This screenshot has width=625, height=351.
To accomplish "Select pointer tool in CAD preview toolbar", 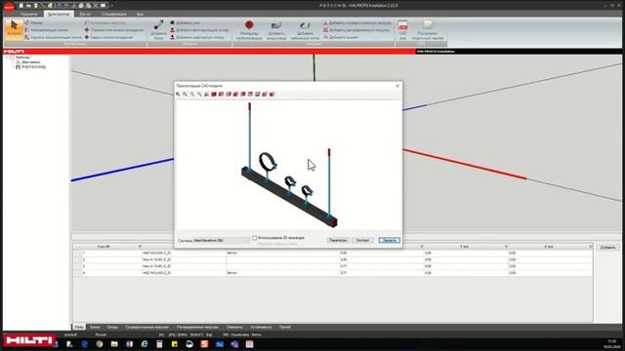I will click(178, 95).
